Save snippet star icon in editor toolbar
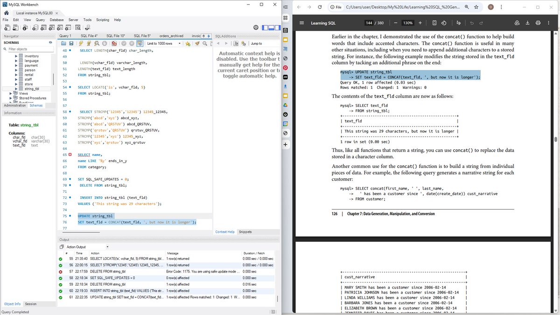Viewport: 560px width, 315px height. (187, 43)
